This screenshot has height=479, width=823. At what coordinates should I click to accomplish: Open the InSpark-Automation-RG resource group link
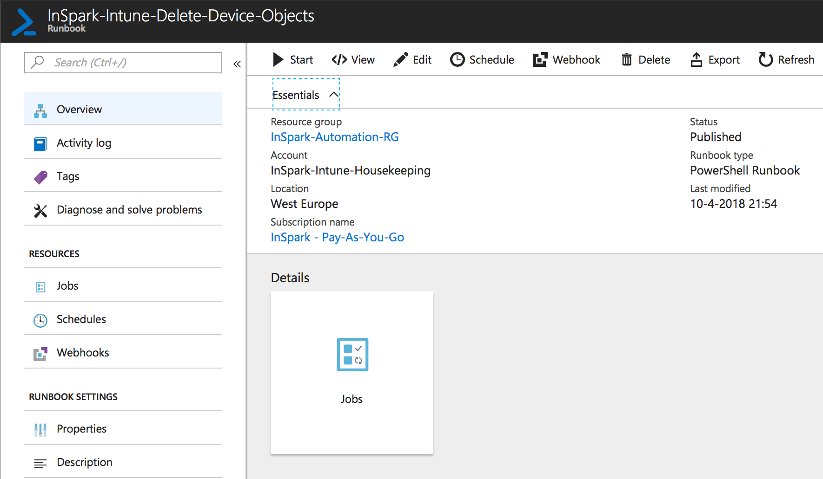[334, 137]
